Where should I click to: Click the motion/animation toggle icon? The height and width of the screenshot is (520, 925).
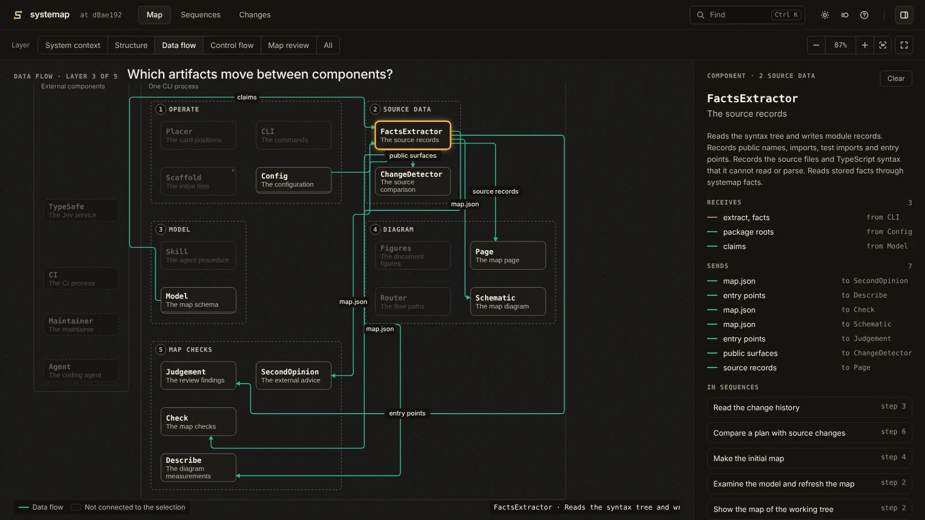(x=845, y=15)
